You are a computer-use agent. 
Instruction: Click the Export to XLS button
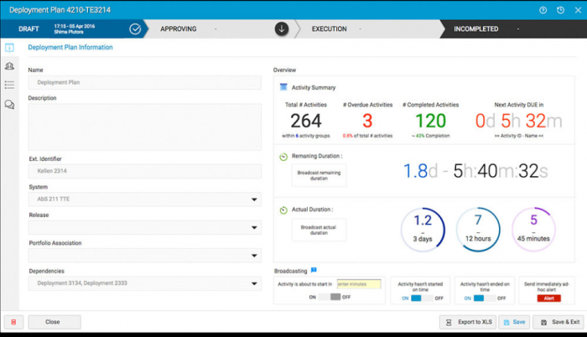click(468, 322)
